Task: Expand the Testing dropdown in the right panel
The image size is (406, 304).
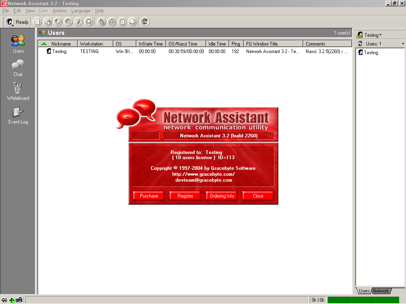Action: click(373, 35)
